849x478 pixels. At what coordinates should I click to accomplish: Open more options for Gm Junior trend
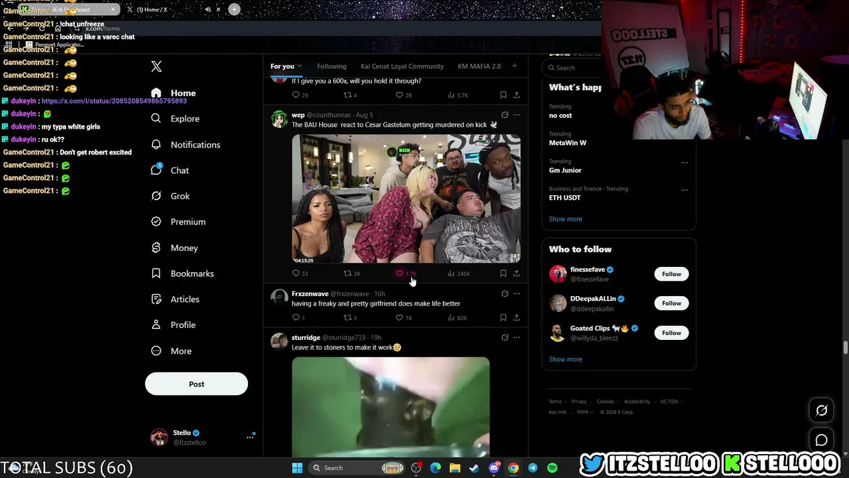685,162
